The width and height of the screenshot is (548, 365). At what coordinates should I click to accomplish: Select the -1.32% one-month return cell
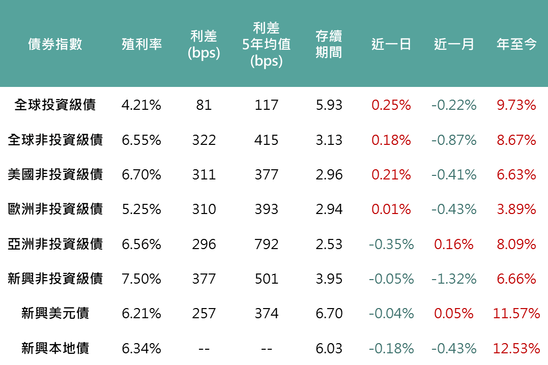click(454, 279)
